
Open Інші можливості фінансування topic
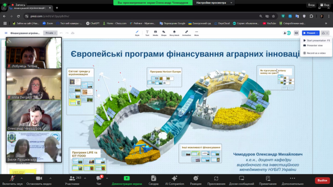[200, 153]
